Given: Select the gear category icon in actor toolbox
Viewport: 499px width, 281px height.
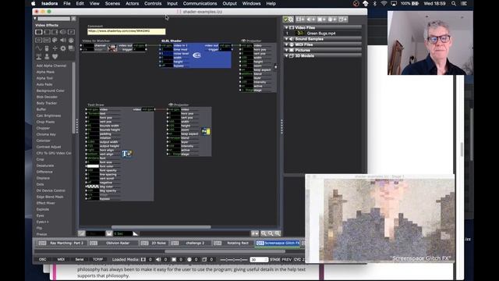Looking at the screenshot, I should (x=63, y=48).
